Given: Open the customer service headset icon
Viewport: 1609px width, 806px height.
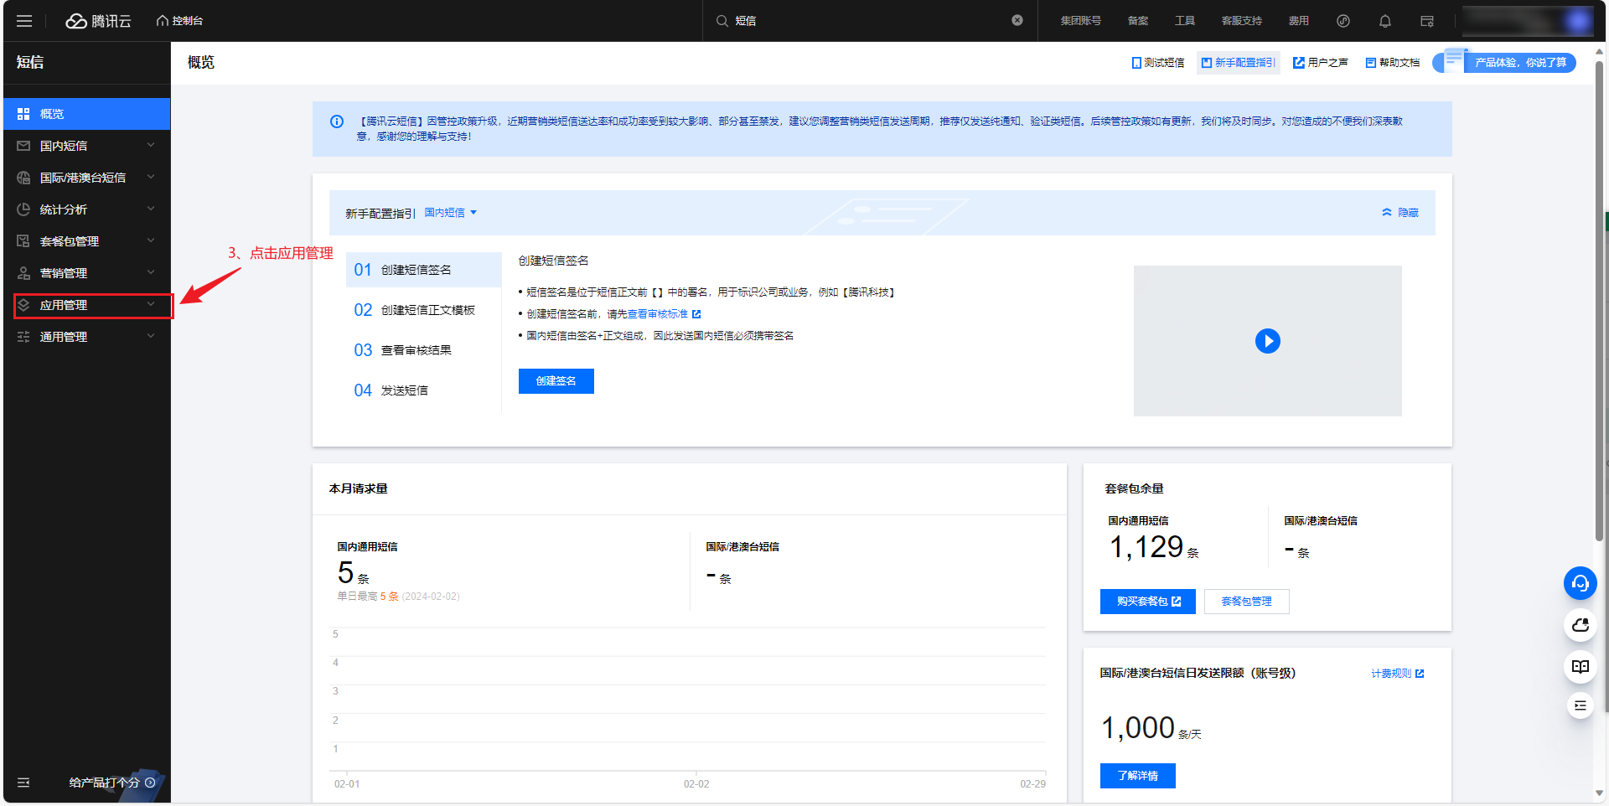Looking at the screenshot, I should click(1581, 583).
